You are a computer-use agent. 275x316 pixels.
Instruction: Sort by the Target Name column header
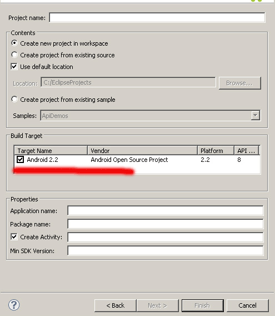tap(51, 151)
